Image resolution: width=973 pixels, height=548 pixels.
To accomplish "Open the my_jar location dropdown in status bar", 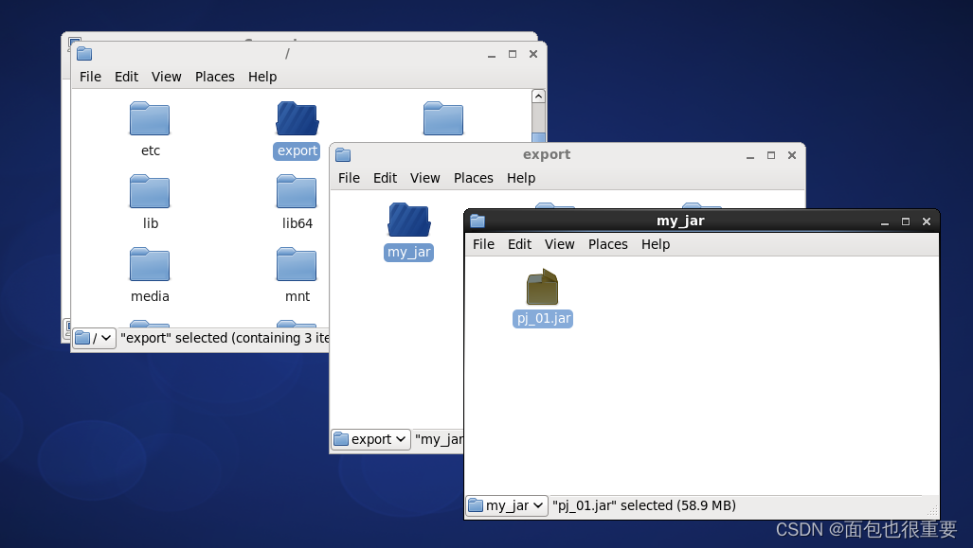I will pyautogui.click(x=507, y=505).
